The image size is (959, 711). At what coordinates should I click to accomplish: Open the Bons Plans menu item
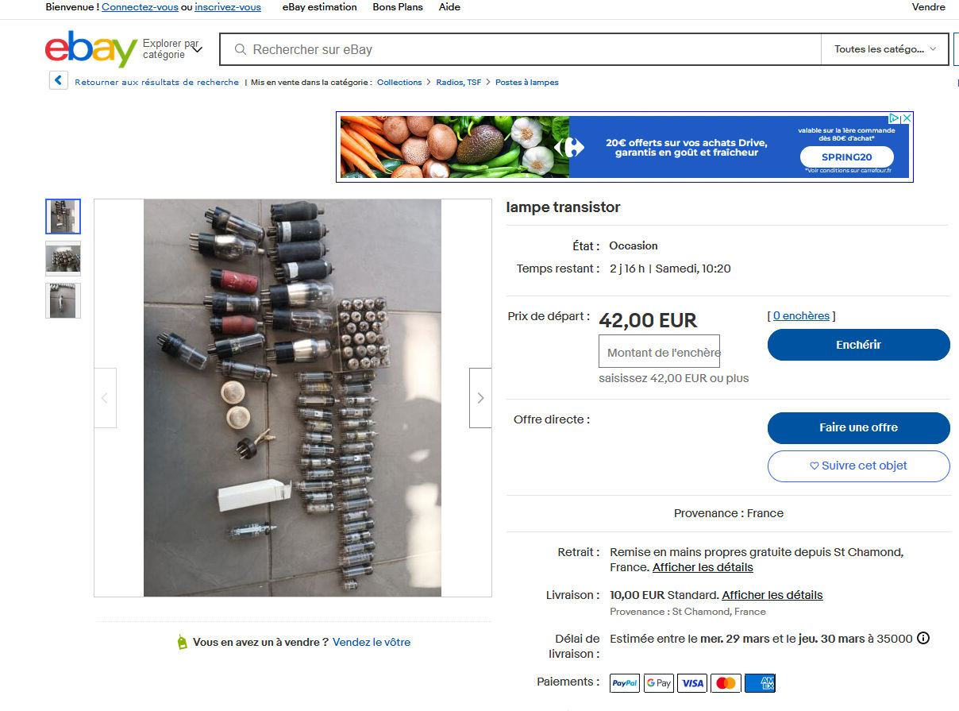click(398, 7)
